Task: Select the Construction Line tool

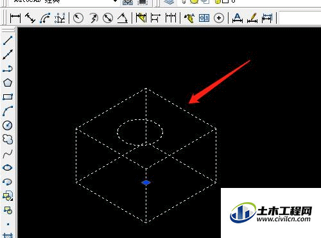Action: tap(8, 55)
